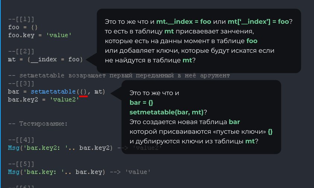Click the comment line '--[[4]]'

click(x=21, y=140)
